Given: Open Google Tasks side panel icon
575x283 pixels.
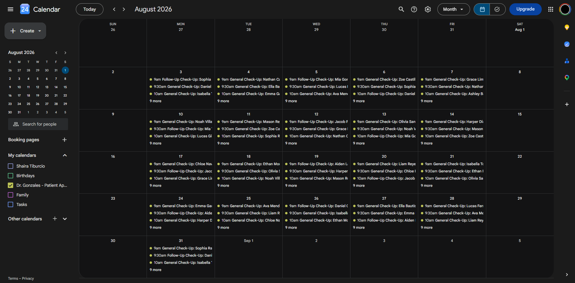Looking at the screenshot, I should (x=567, y=44).
